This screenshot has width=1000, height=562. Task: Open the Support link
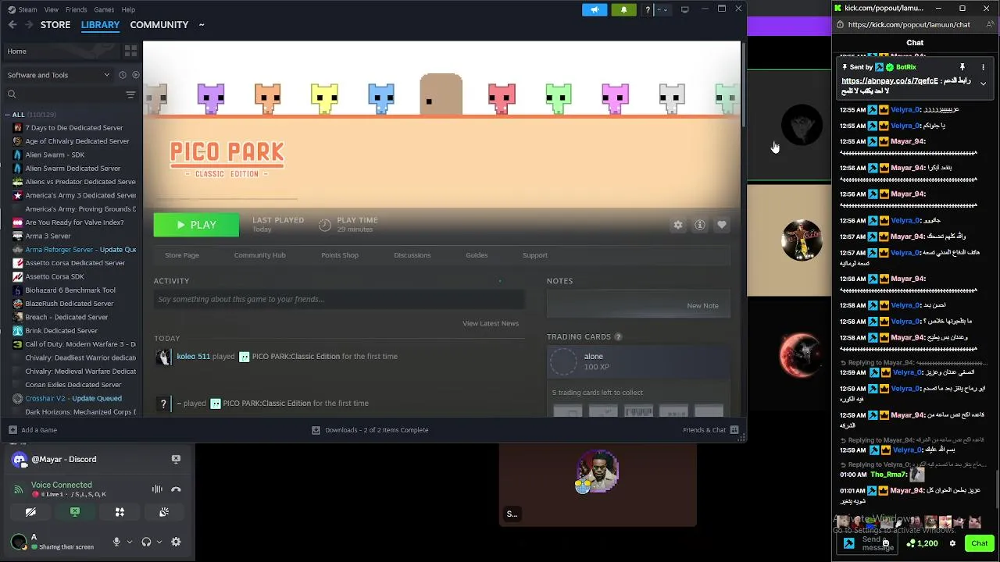click(x=535, y=255)
